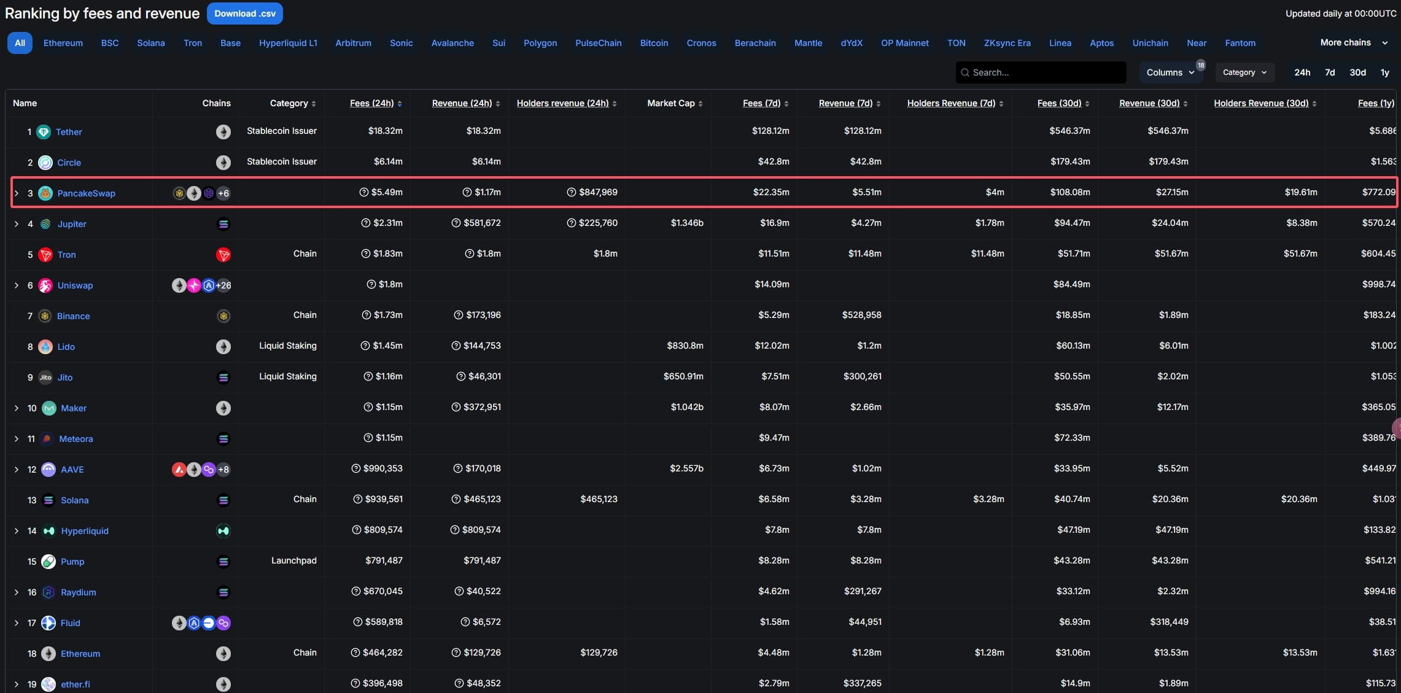Expand the PancakeSwap row
This screenshot has width=1401, height=693.
pos(17,193)
